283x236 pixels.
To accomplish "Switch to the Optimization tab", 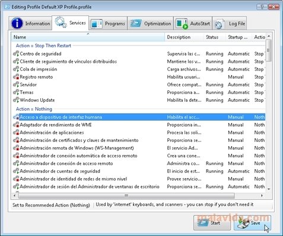I will pyautogui.click(x=151, y=23).
